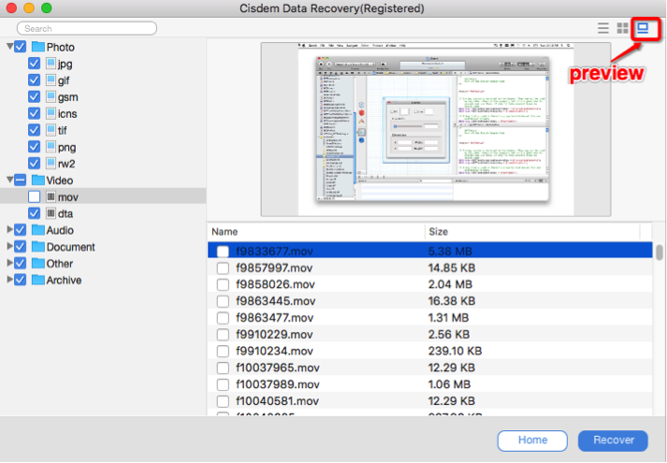Click the jpg file type icon
667x463 pixels.
[x=51, y=64]
